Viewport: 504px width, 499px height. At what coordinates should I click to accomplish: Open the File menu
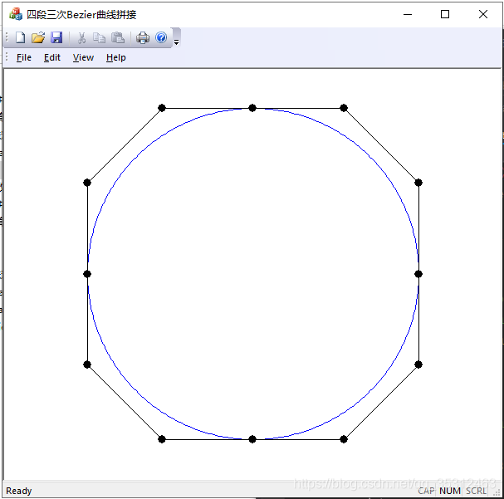24,57
